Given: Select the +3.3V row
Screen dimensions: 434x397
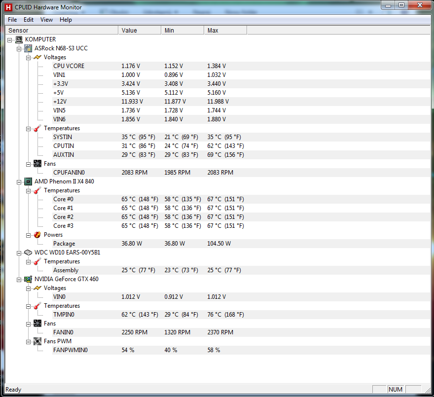Looking at the screenshot, I should point(241,84).
